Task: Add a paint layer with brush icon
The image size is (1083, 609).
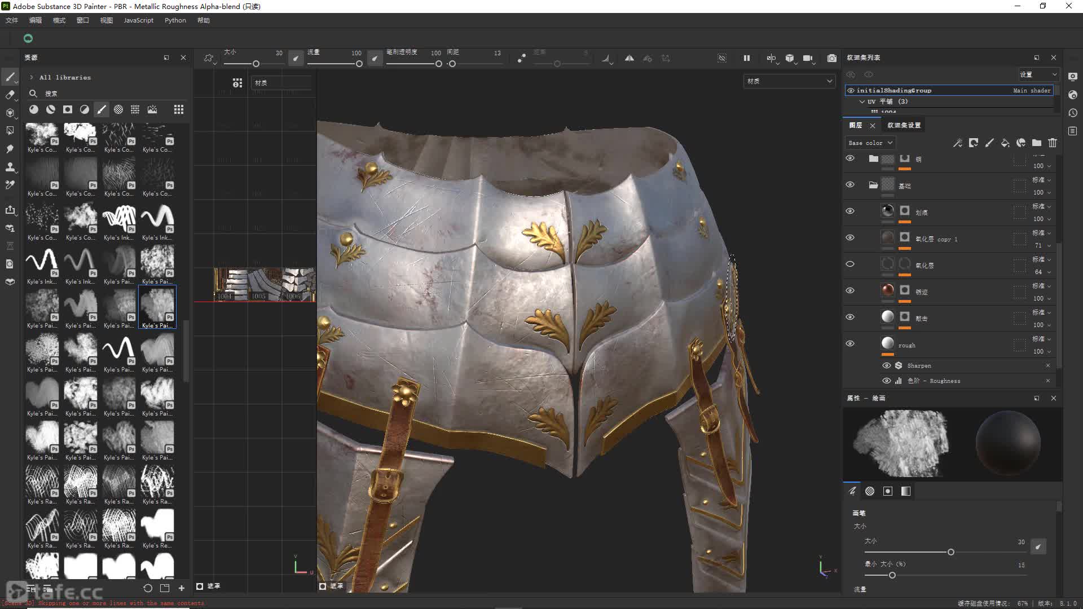Action: [989, 143]
